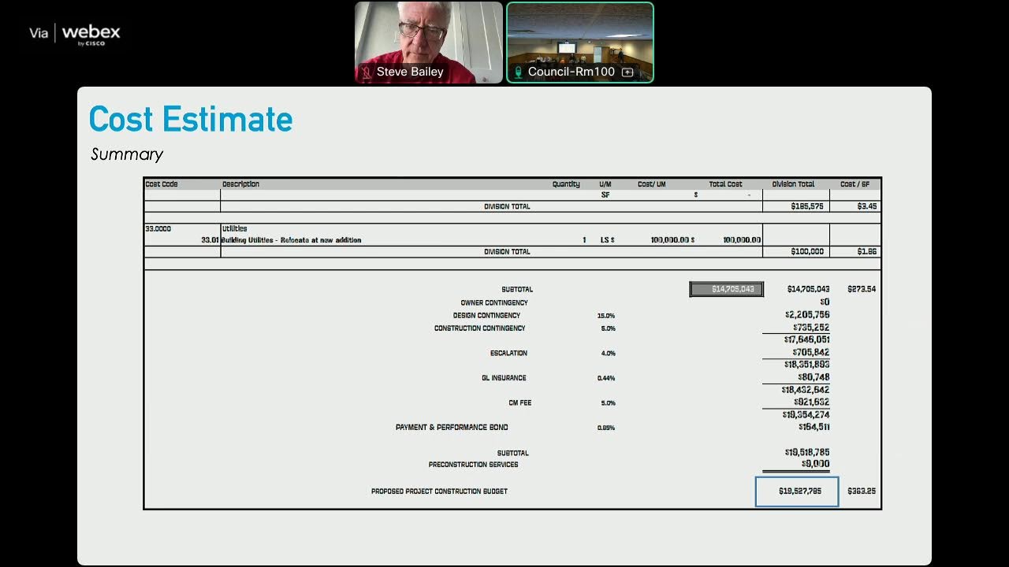Click the Summary subtitle
Screen dimensions: 1009x567
[x=127, y=154]
